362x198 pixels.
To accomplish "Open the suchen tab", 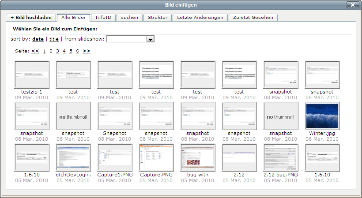I will 129,18.
